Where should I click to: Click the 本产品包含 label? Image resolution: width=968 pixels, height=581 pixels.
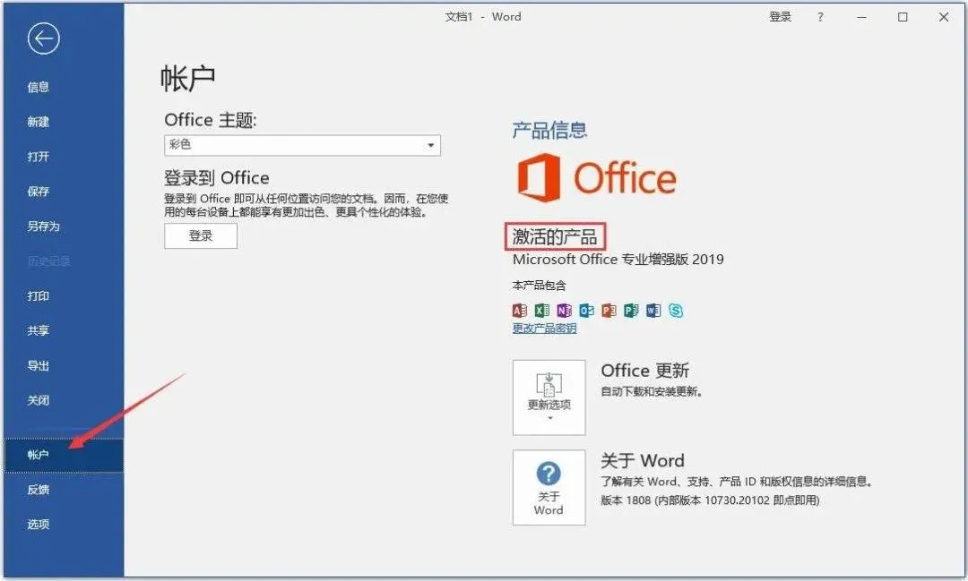(539, 286)
